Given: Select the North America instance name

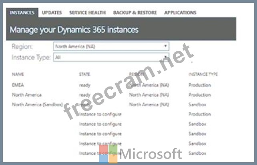Looking at the screenshot, I should (x=27, y=95).
